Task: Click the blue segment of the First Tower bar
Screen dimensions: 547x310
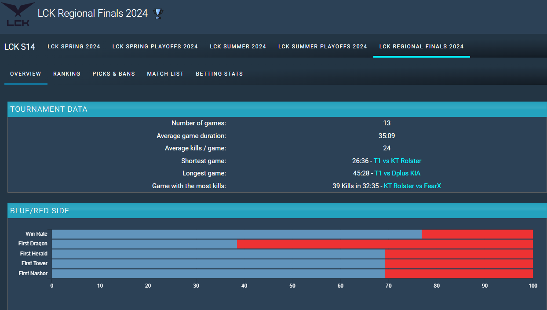Action: [x=218, y=263]
